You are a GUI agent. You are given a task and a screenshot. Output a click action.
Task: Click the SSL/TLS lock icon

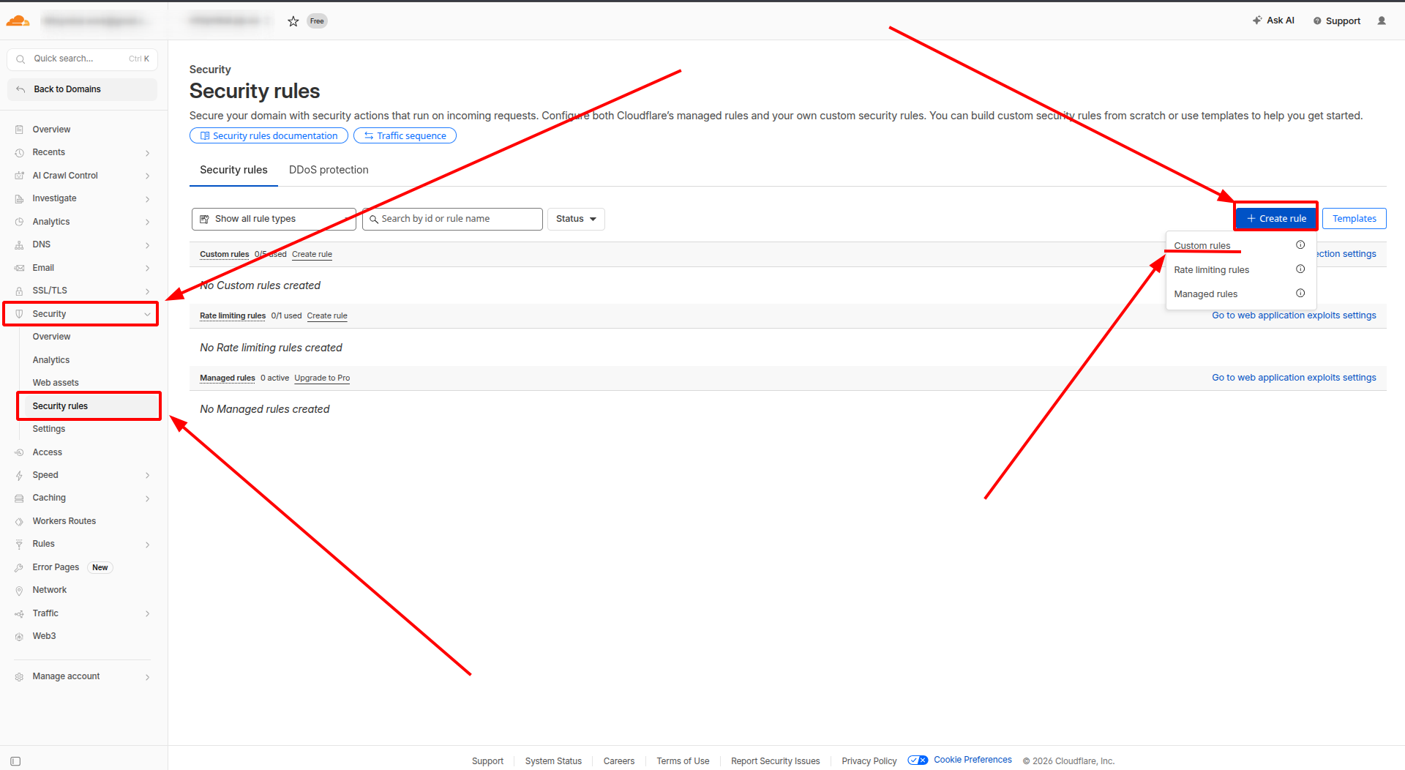point(20,291)
